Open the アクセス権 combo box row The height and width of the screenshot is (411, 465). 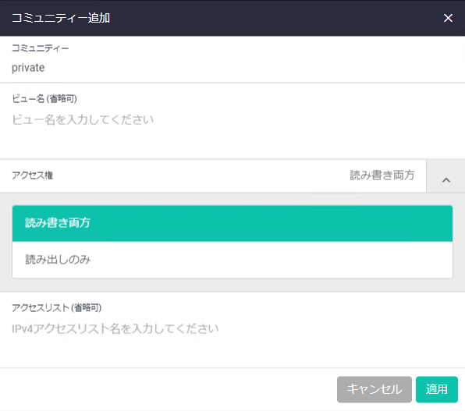pyautogui.click(x=213, y=175)
